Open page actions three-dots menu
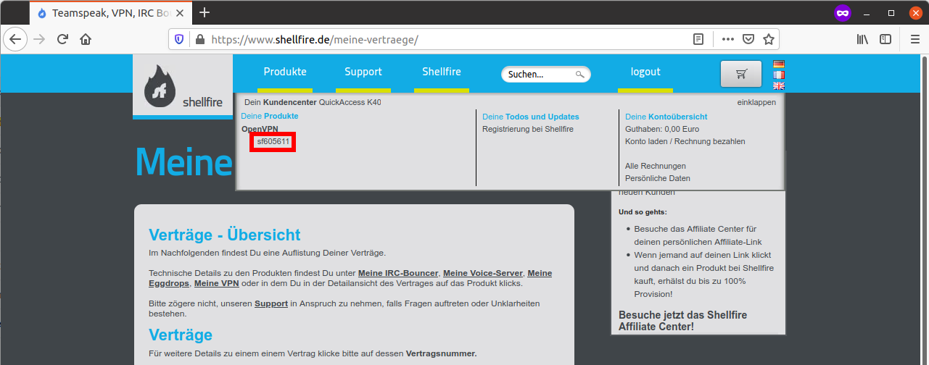 728,39
